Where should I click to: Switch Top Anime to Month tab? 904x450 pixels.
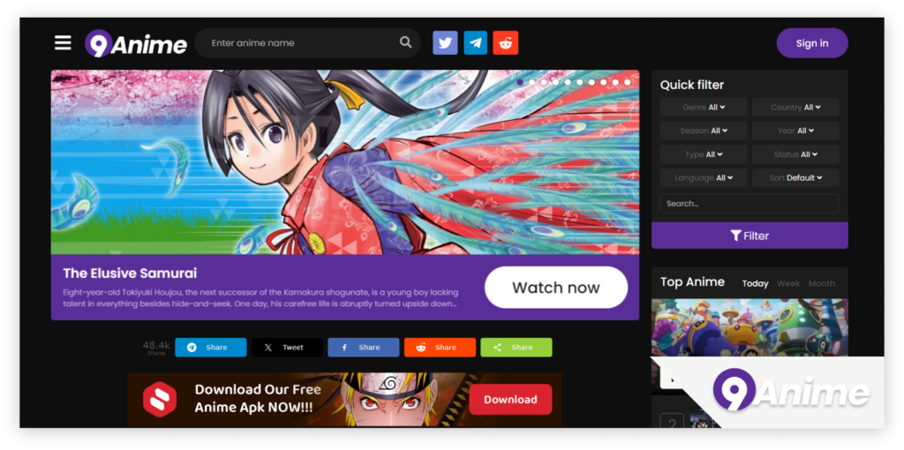click(822, 283)
